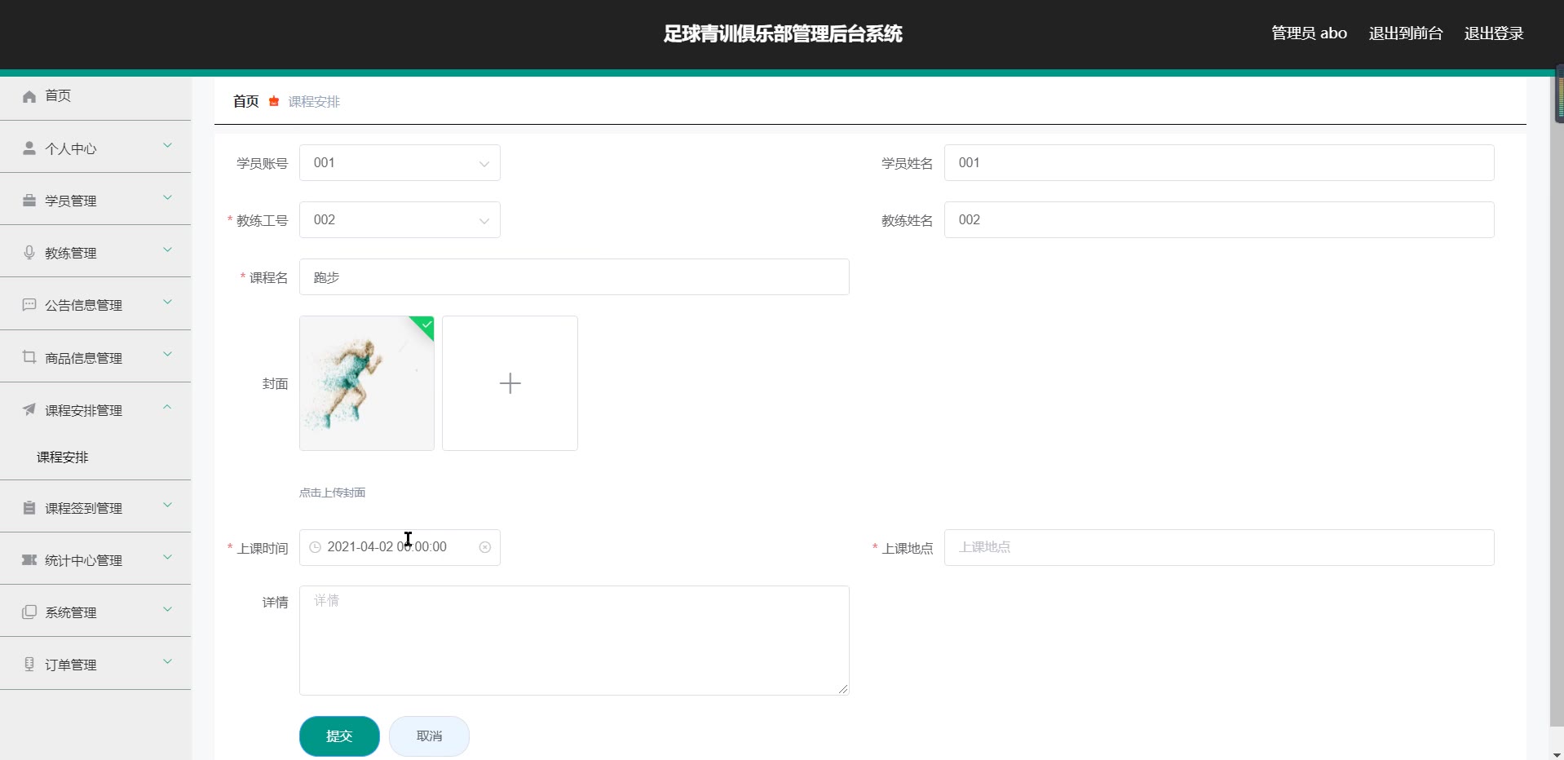Click the 系统管理 copy icon

[x=29, y=612]
